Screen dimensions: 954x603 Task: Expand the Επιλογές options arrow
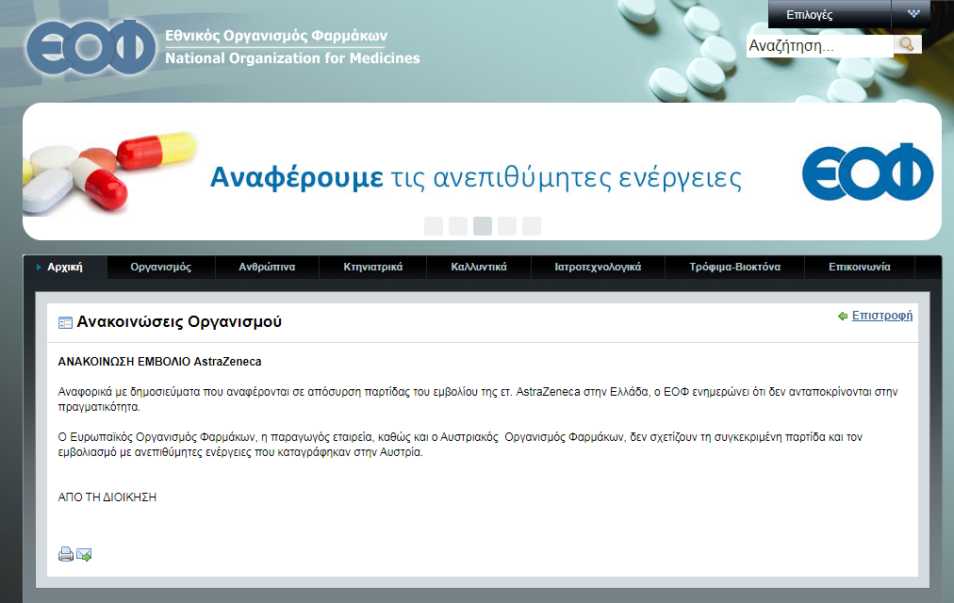913,14
